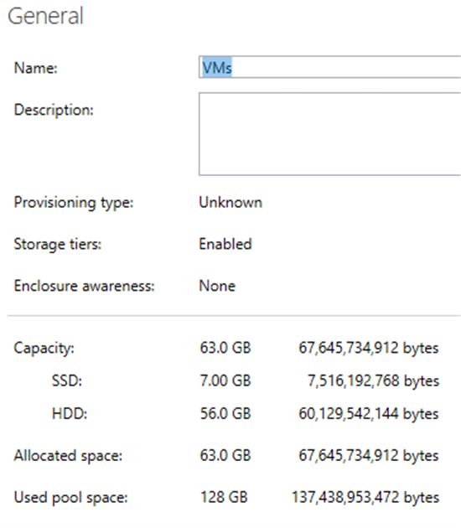Viewport: 461px width, 528px height.
Task: Click the Description: label
Action: [54, 110]
